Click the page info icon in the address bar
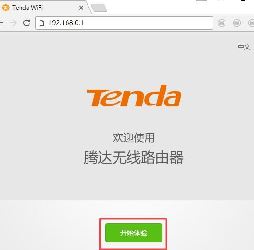The height and width of the screenshot is (250, 254). click(42, 23)
